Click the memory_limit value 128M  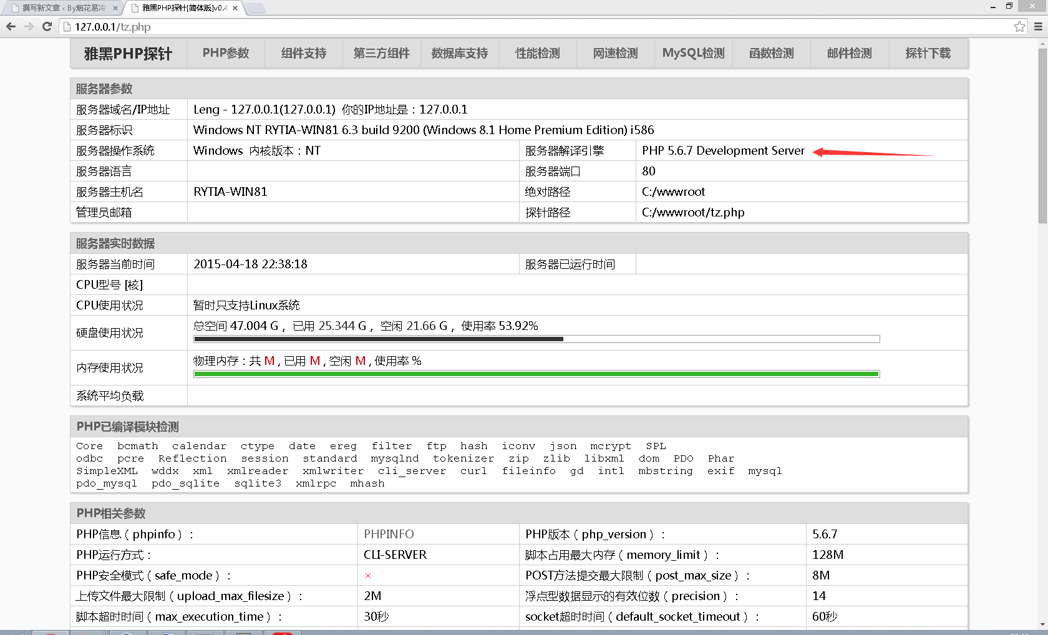(828, 555)
